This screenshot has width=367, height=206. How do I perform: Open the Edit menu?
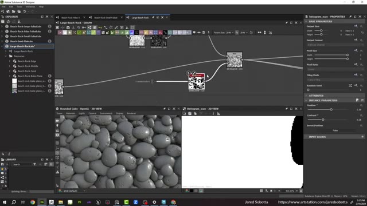pos(11,7)
